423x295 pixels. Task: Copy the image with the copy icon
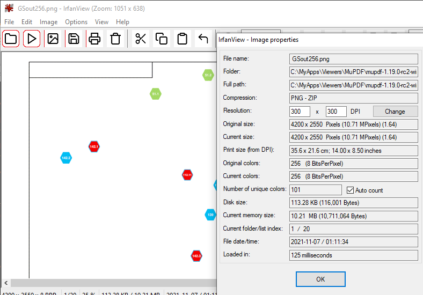[162, 39]
